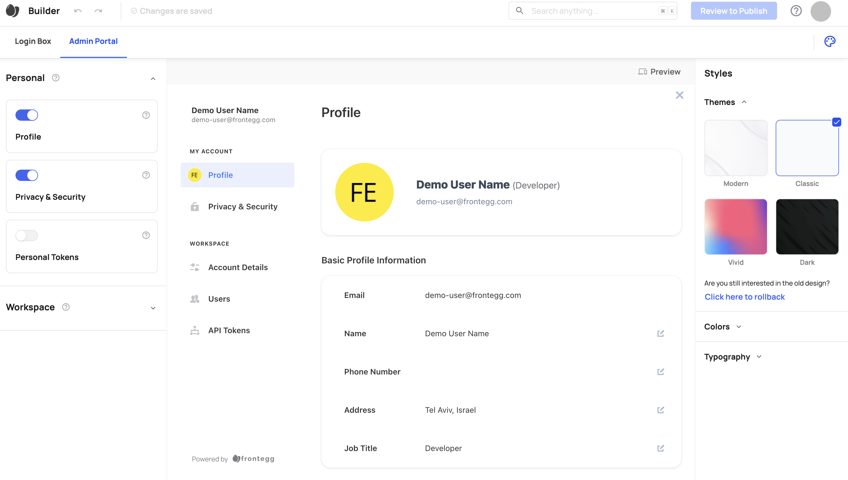Click the search magnifier icon
Image resolution: width=848 pixels, height=480 pixels.
click(520, 10)
